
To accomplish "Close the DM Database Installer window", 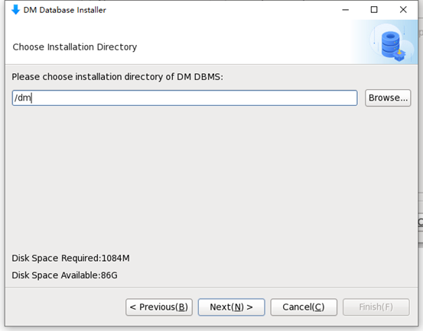I will point(403,10).
